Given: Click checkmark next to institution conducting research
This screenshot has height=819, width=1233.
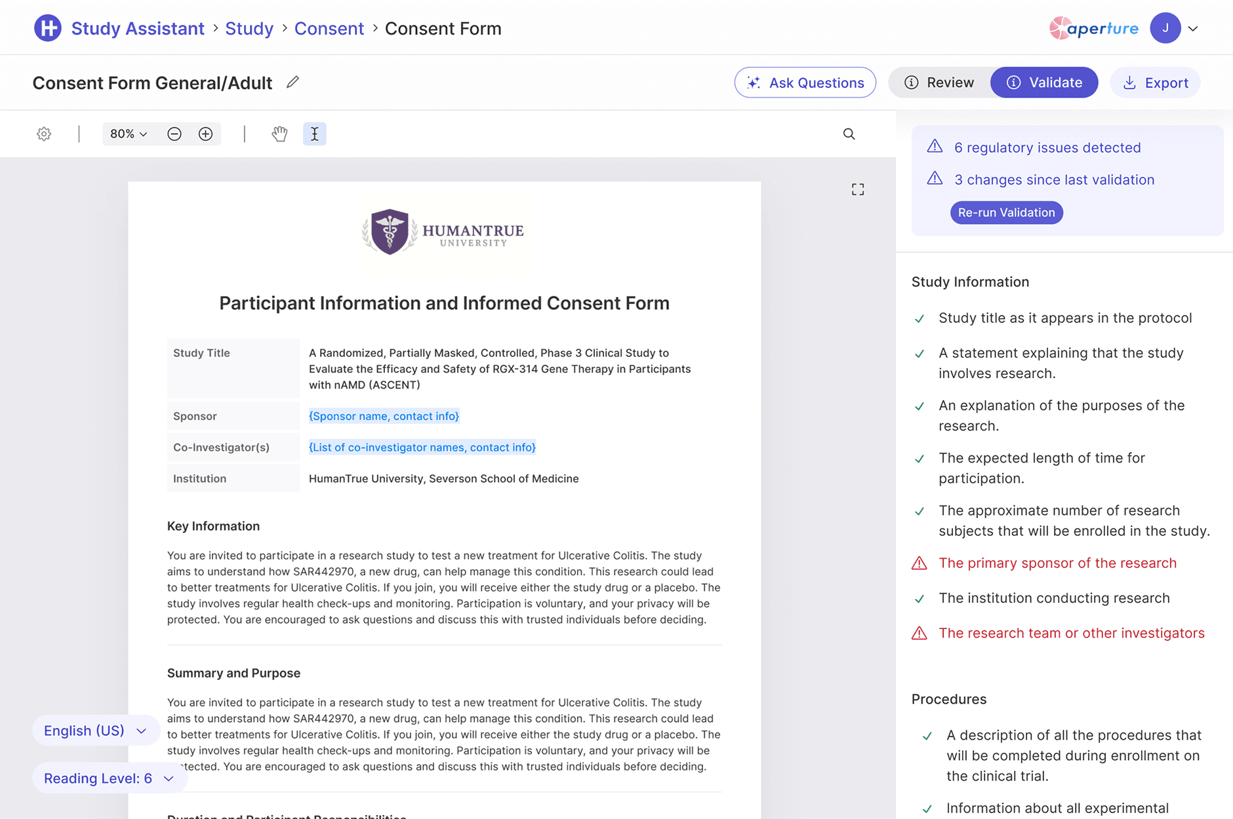Looking at the screenshot, I should coord(920,599).
